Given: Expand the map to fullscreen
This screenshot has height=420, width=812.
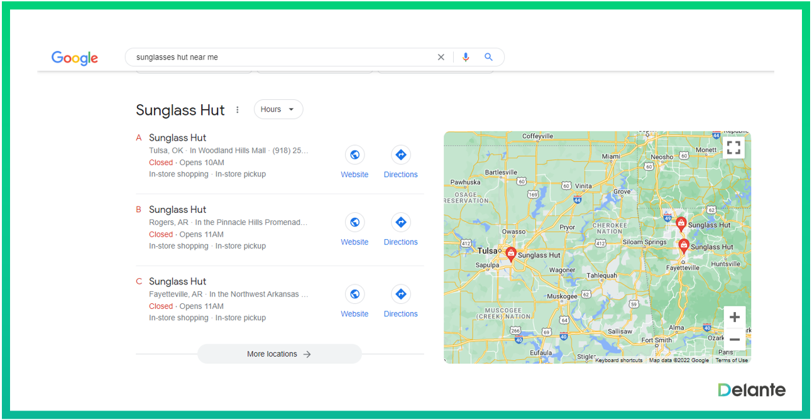Looking at the screenshot, I should click(733, 148).
